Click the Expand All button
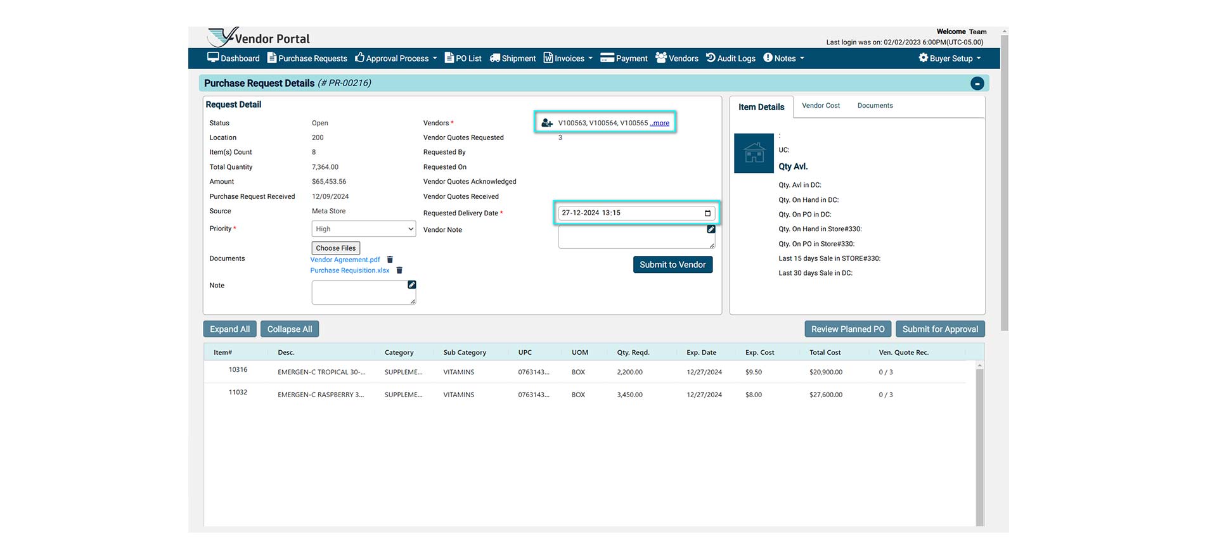Screen dimensions: 1217x551 229,329
